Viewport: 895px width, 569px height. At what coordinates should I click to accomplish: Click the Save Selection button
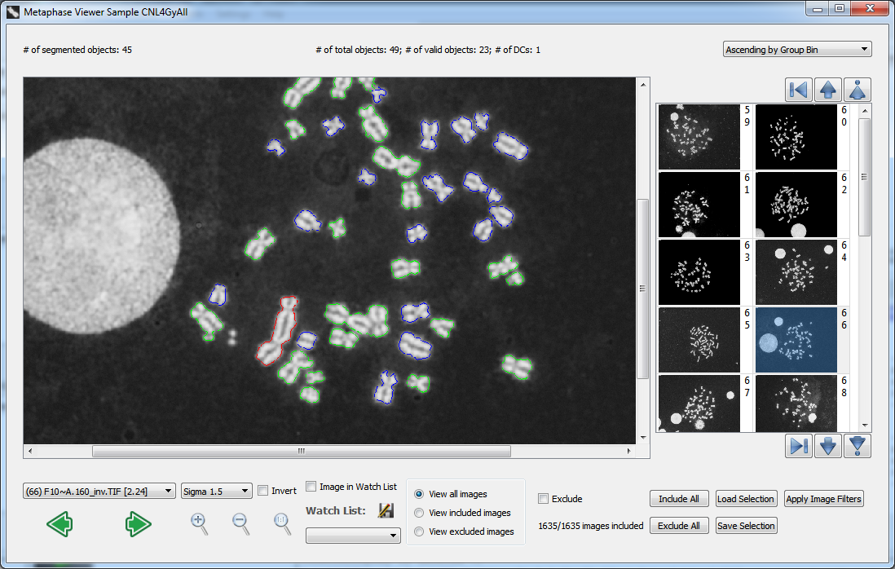click(745, 526)
